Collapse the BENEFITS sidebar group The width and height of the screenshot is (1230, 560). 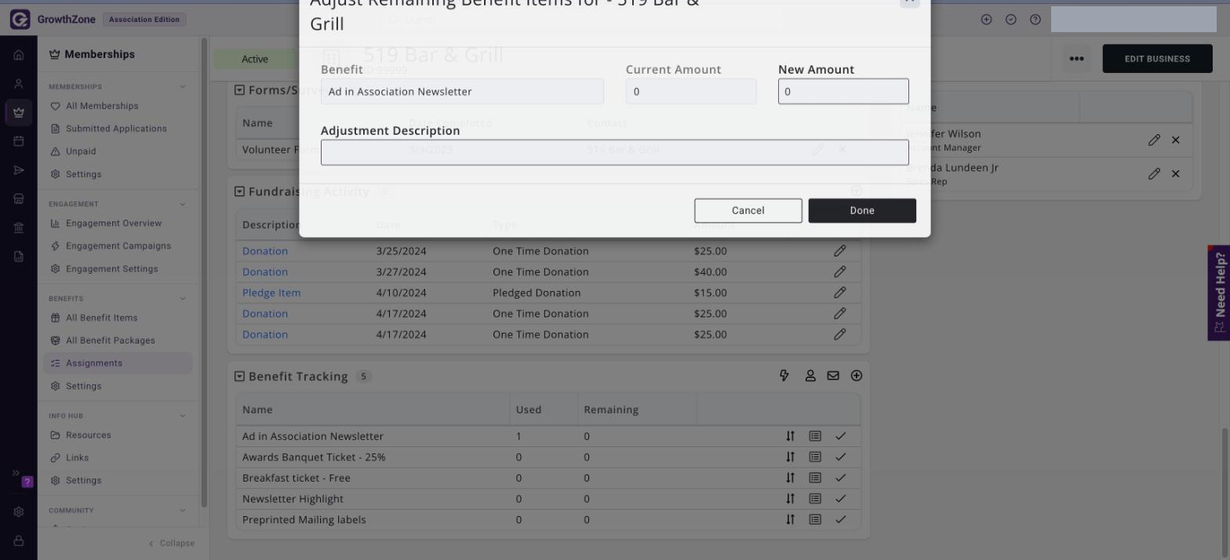(x=183, y=298)
